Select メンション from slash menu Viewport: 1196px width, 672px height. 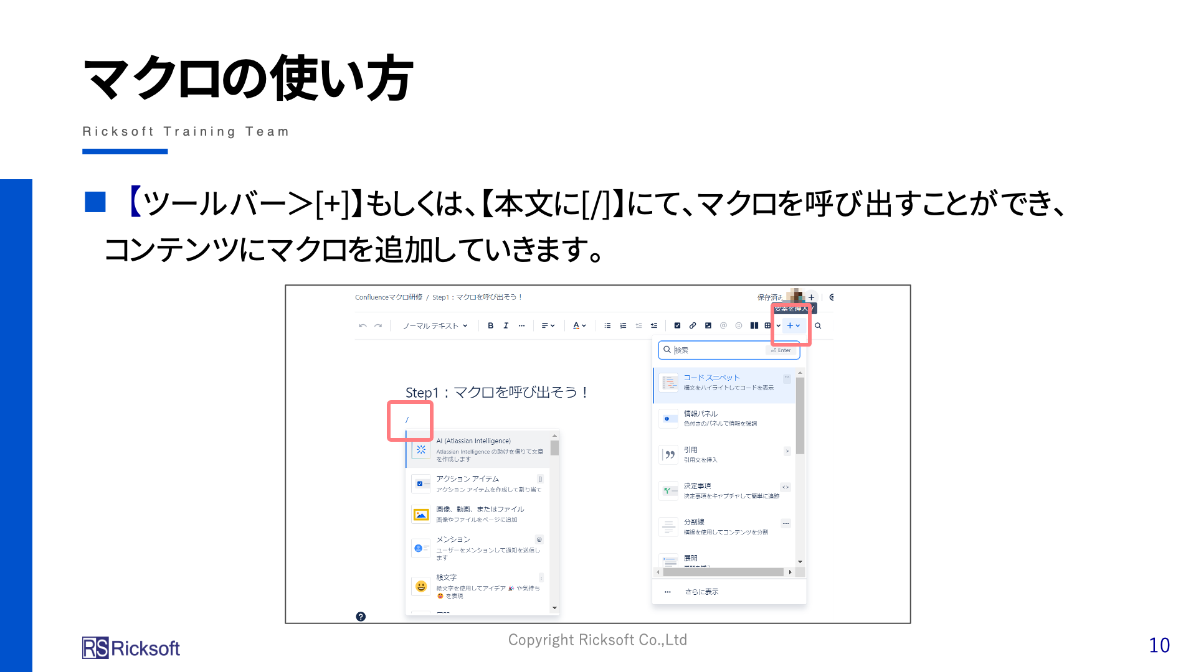point(477,548)
